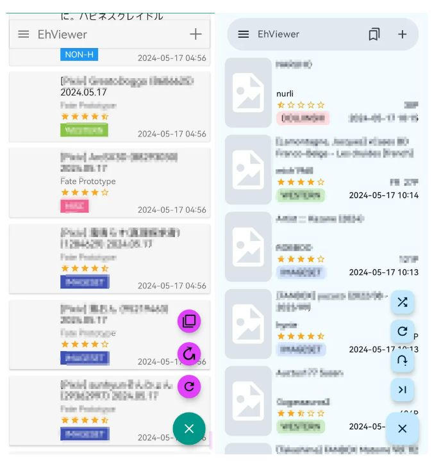Close the teal floating action menu
The width and height of the screenshot is (432, 462).
[189, 429]
